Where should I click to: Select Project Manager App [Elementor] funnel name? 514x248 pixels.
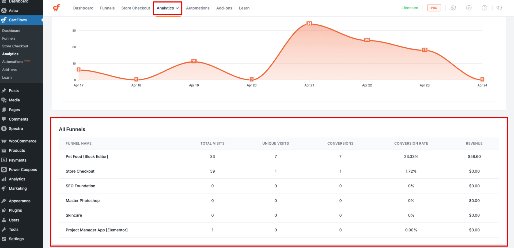pos(97,230)
